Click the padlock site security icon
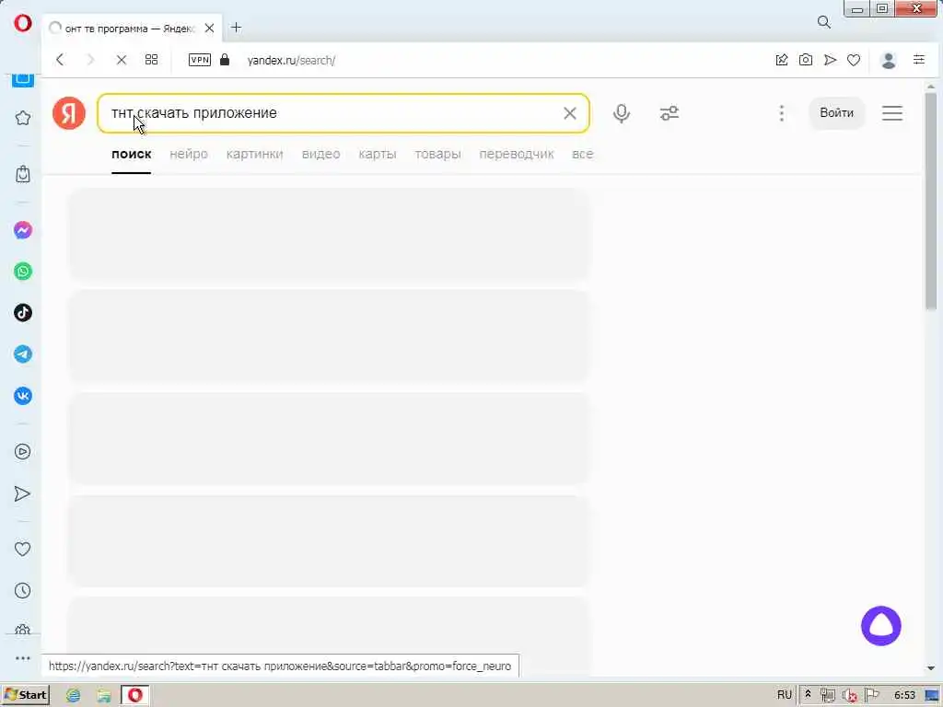Image resolution: width=943 pixels, height=707 pixels. click(225, 60)
